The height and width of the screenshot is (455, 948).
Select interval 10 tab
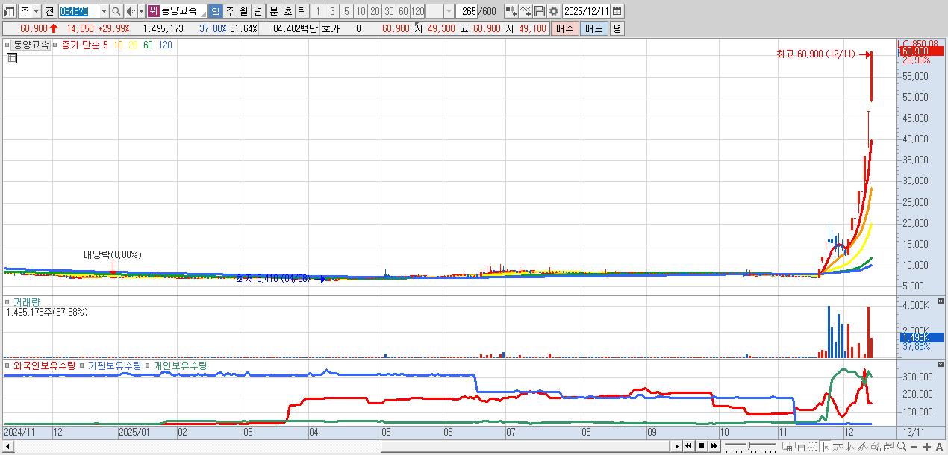coord(361,11)
